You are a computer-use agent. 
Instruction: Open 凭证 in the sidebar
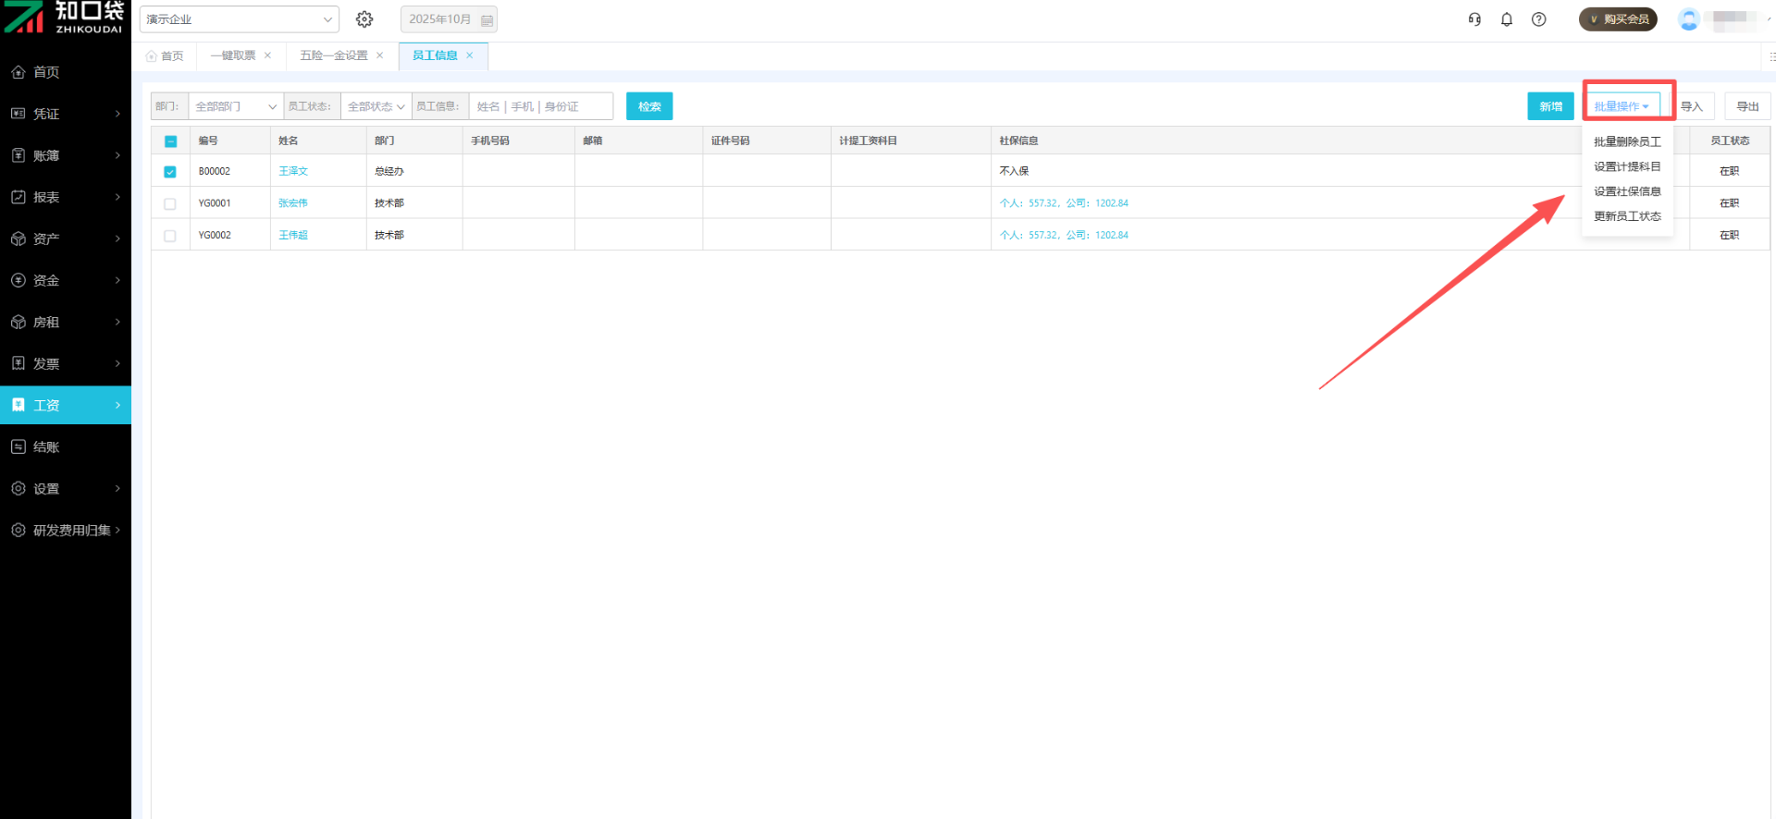[x=65, y=114]
